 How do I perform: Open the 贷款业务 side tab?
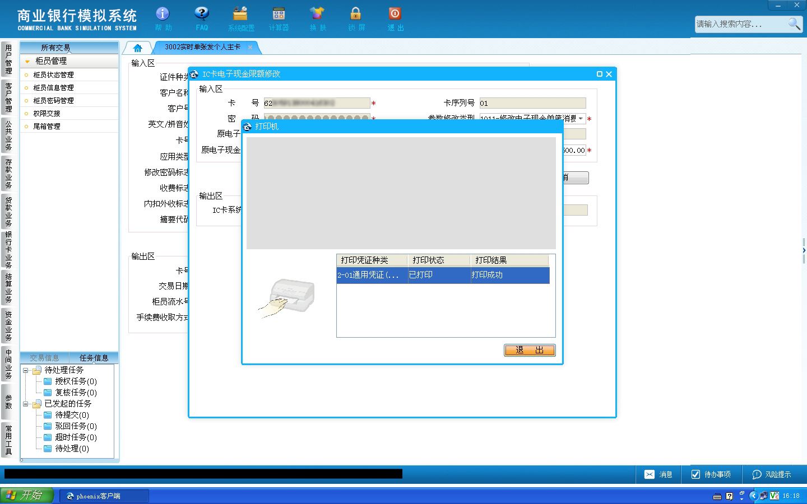tap(8, 211)
